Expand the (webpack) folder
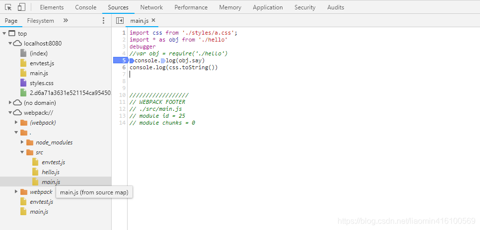The image size is (480, 230). pos(16,123)
